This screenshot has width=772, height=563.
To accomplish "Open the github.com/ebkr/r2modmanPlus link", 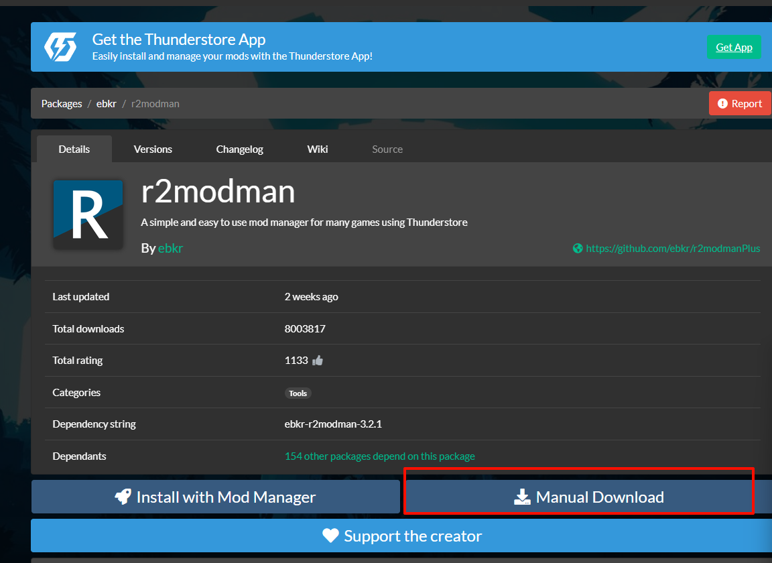I will pos(673,248).
